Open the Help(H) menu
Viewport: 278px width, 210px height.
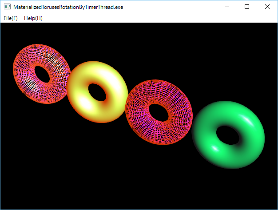coord(33,18)
